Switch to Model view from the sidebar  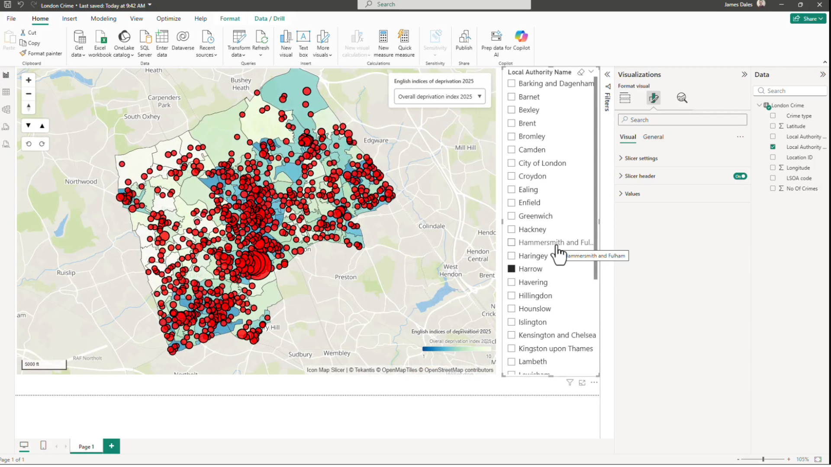6,109
